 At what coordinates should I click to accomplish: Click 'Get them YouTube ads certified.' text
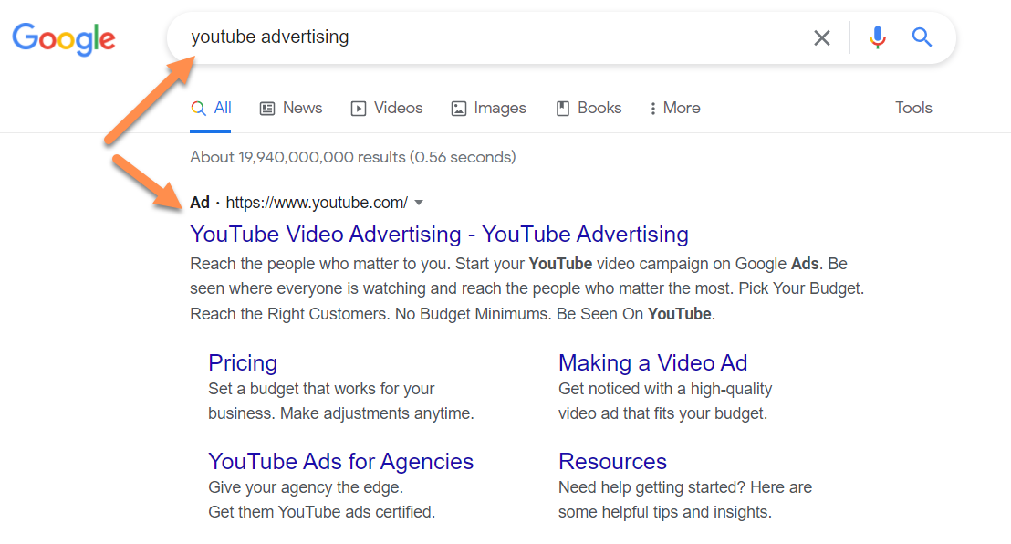click(x=322, y=512)
